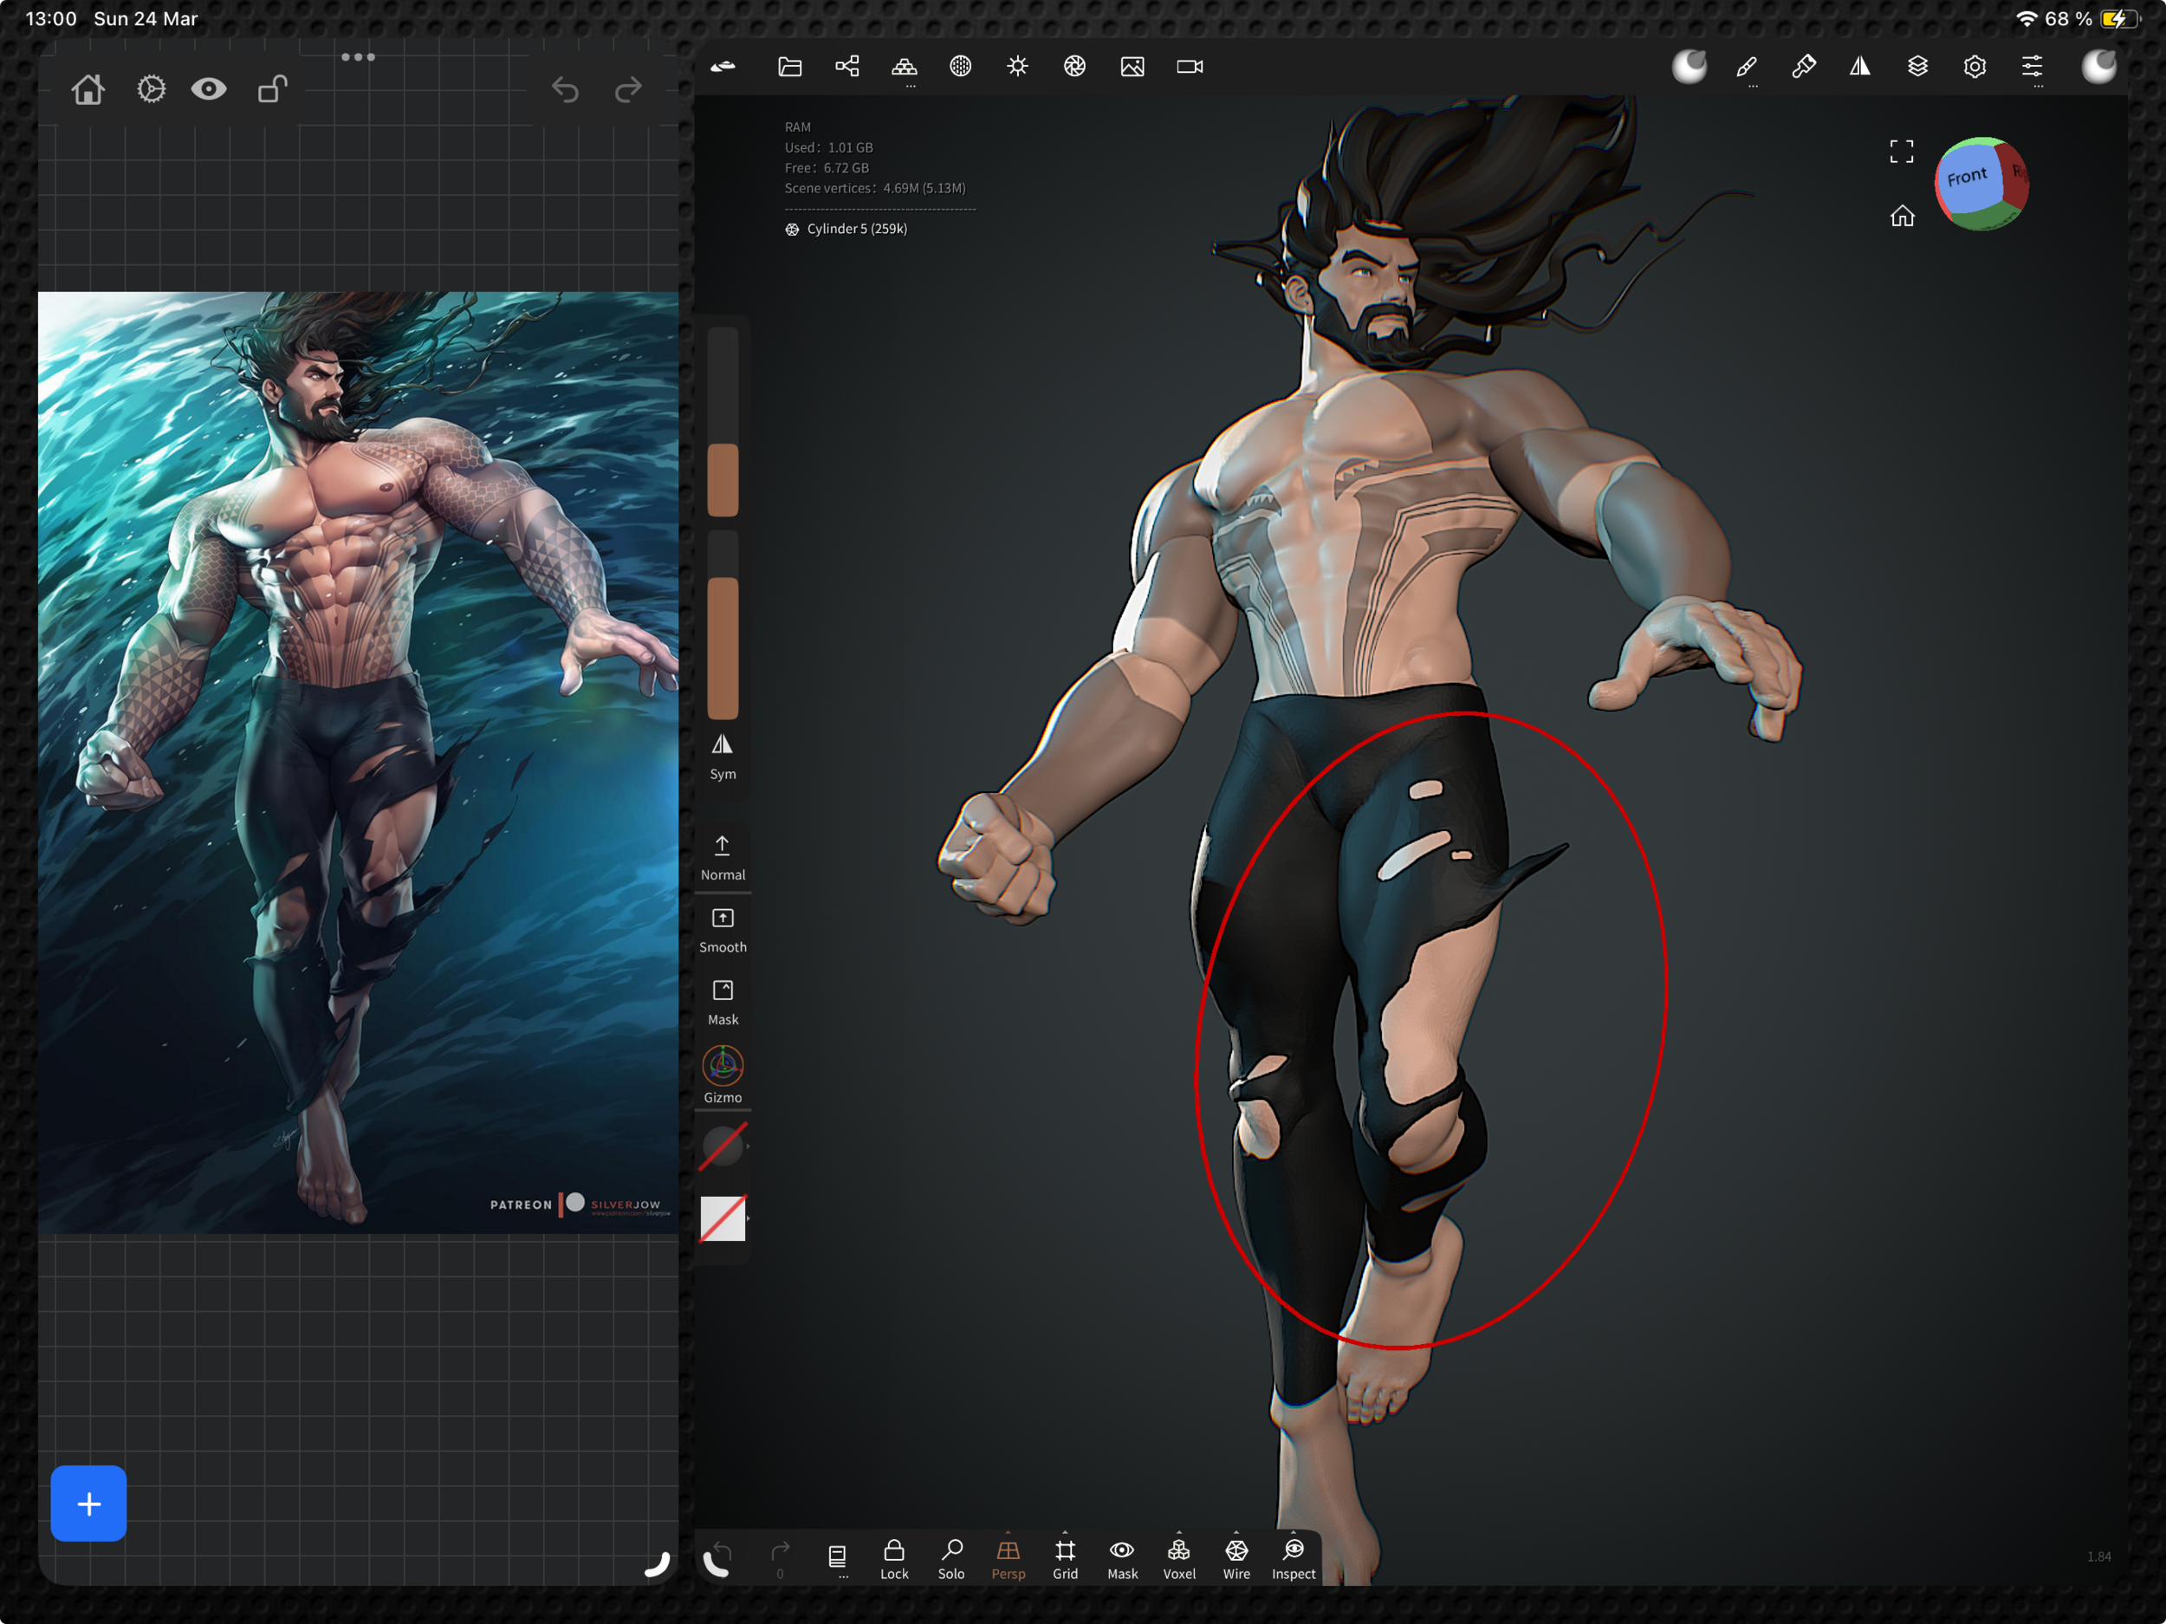Screen dimensions: 2166x1624
Task: Adjust the brush intensity slider
Action: [723, 627]
